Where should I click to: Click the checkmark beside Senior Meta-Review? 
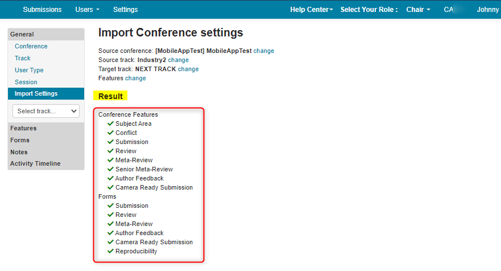[x=110, y=169]
